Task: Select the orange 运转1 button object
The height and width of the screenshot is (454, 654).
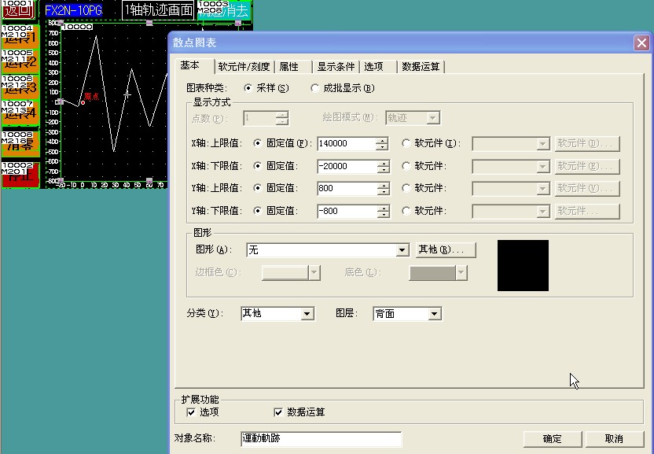Action: [20, 38]
